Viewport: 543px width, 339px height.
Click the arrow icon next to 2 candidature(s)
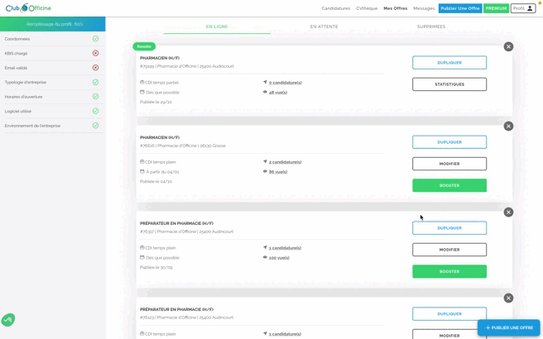point(265,161)
